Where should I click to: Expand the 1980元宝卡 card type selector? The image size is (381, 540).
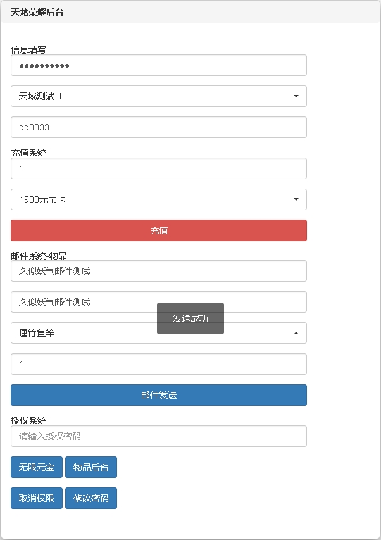(158, 199)
